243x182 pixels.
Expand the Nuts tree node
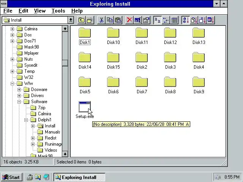12,59
